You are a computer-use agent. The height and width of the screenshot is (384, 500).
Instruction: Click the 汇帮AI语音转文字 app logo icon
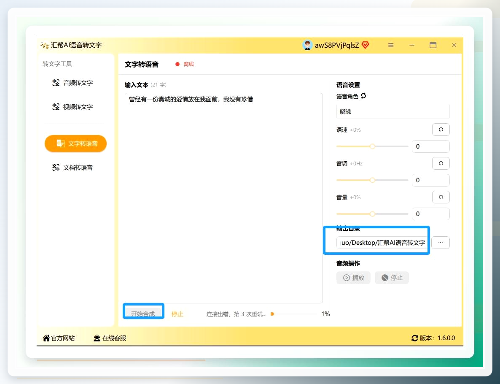[45, 45]
